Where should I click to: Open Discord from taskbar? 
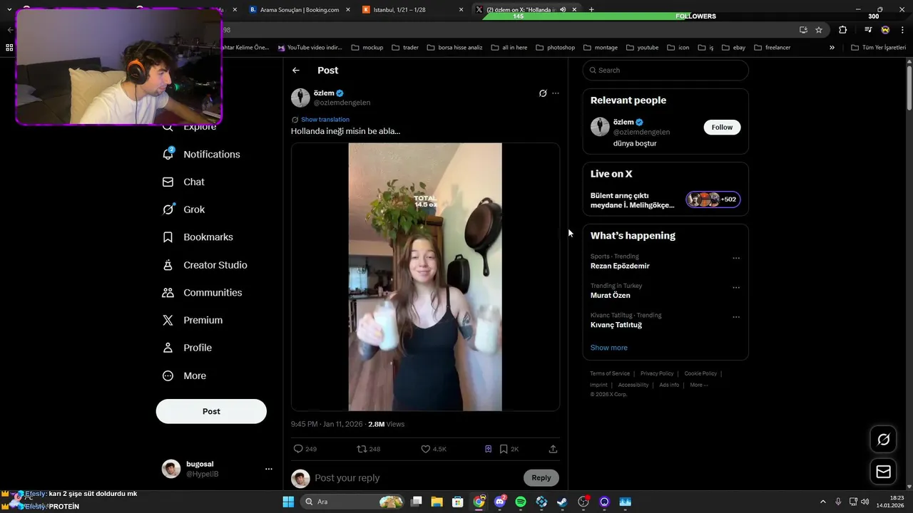tap(500, 502)
